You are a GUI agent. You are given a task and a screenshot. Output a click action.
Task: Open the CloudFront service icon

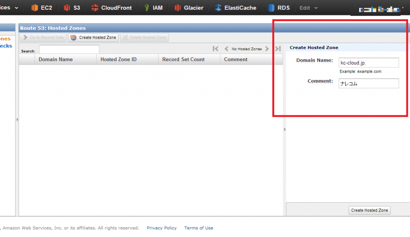click(x=94, y=8)
